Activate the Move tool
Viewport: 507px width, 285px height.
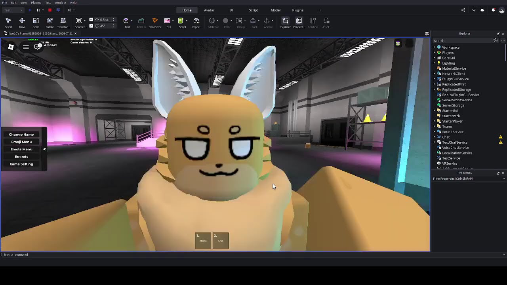coord(22,23)
